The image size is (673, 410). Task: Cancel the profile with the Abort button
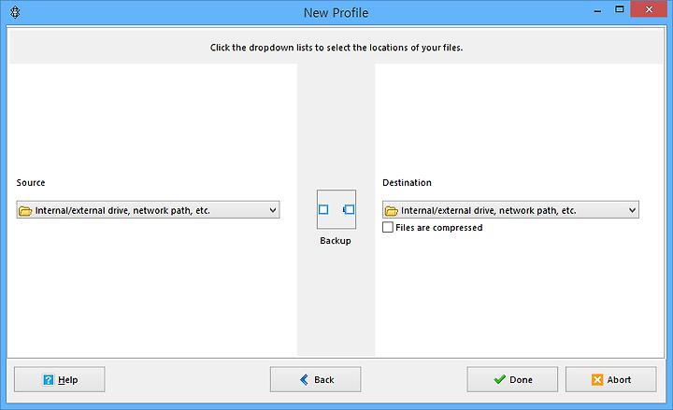click(x=610, y=379)
